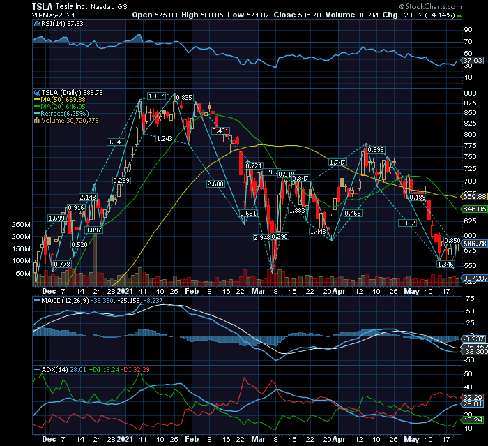Click the 2.148 retrace label
Image resolution: width=488 pixels, height=446 pixels.
pos(88,198)
